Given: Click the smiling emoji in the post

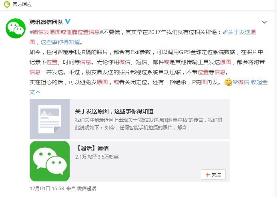Looking at the screenshot, I should 228,82.
